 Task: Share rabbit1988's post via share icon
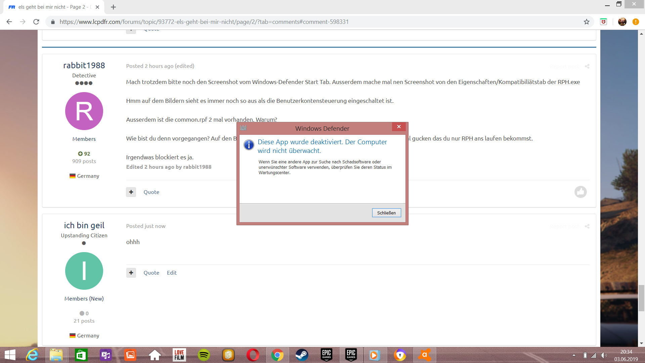pyautogui.click(x=587, y=66)
